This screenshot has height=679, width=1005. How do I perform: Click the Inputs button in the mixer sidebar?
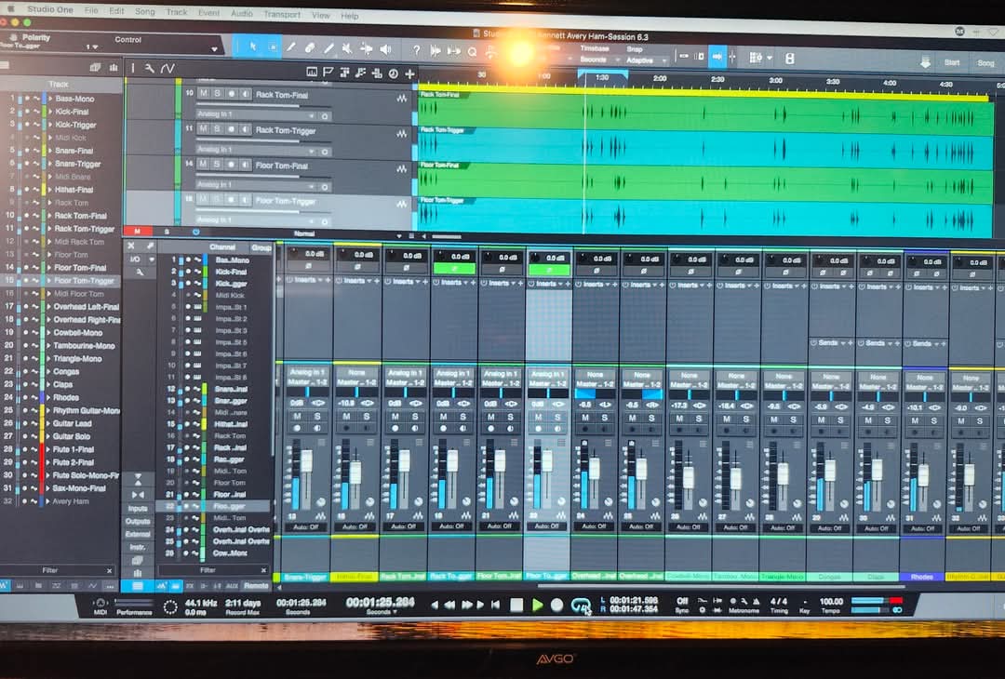coord(138,508)
